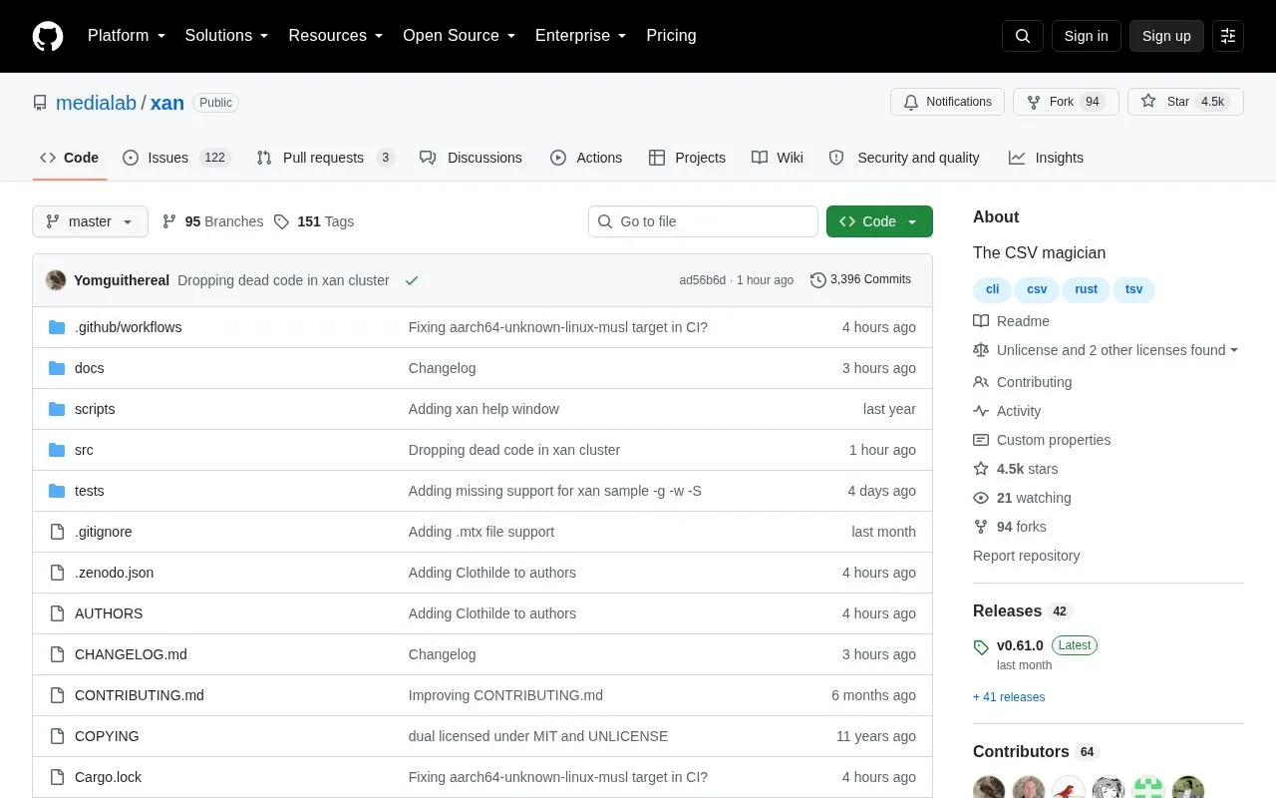Click the Sign in button
The height and width of the screenshot is (798, 1276).
[x=1086, y=36]
